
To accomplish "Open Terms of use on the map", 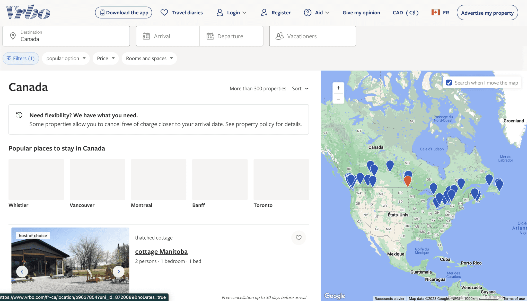I will (x=514, y=298).
